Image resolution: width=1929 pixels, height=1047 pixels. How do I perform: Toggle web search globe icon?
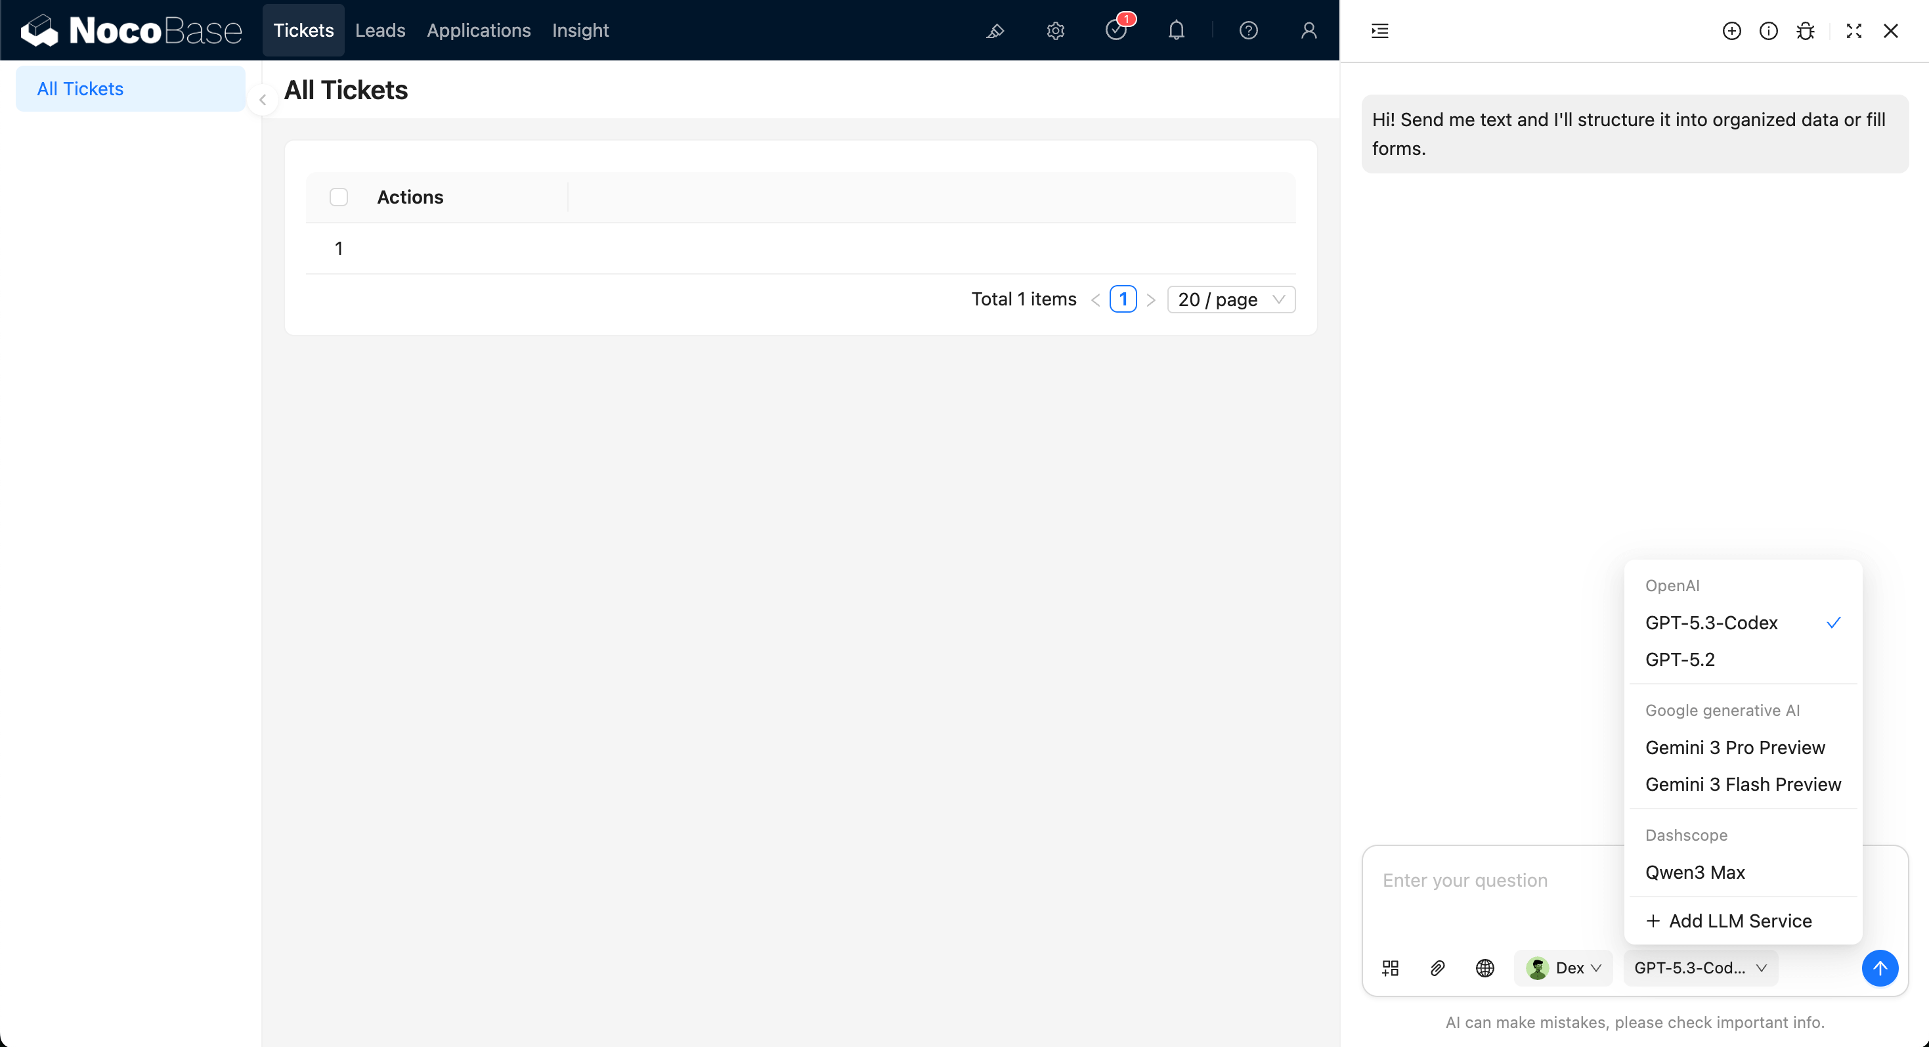tap(1485, 968)
